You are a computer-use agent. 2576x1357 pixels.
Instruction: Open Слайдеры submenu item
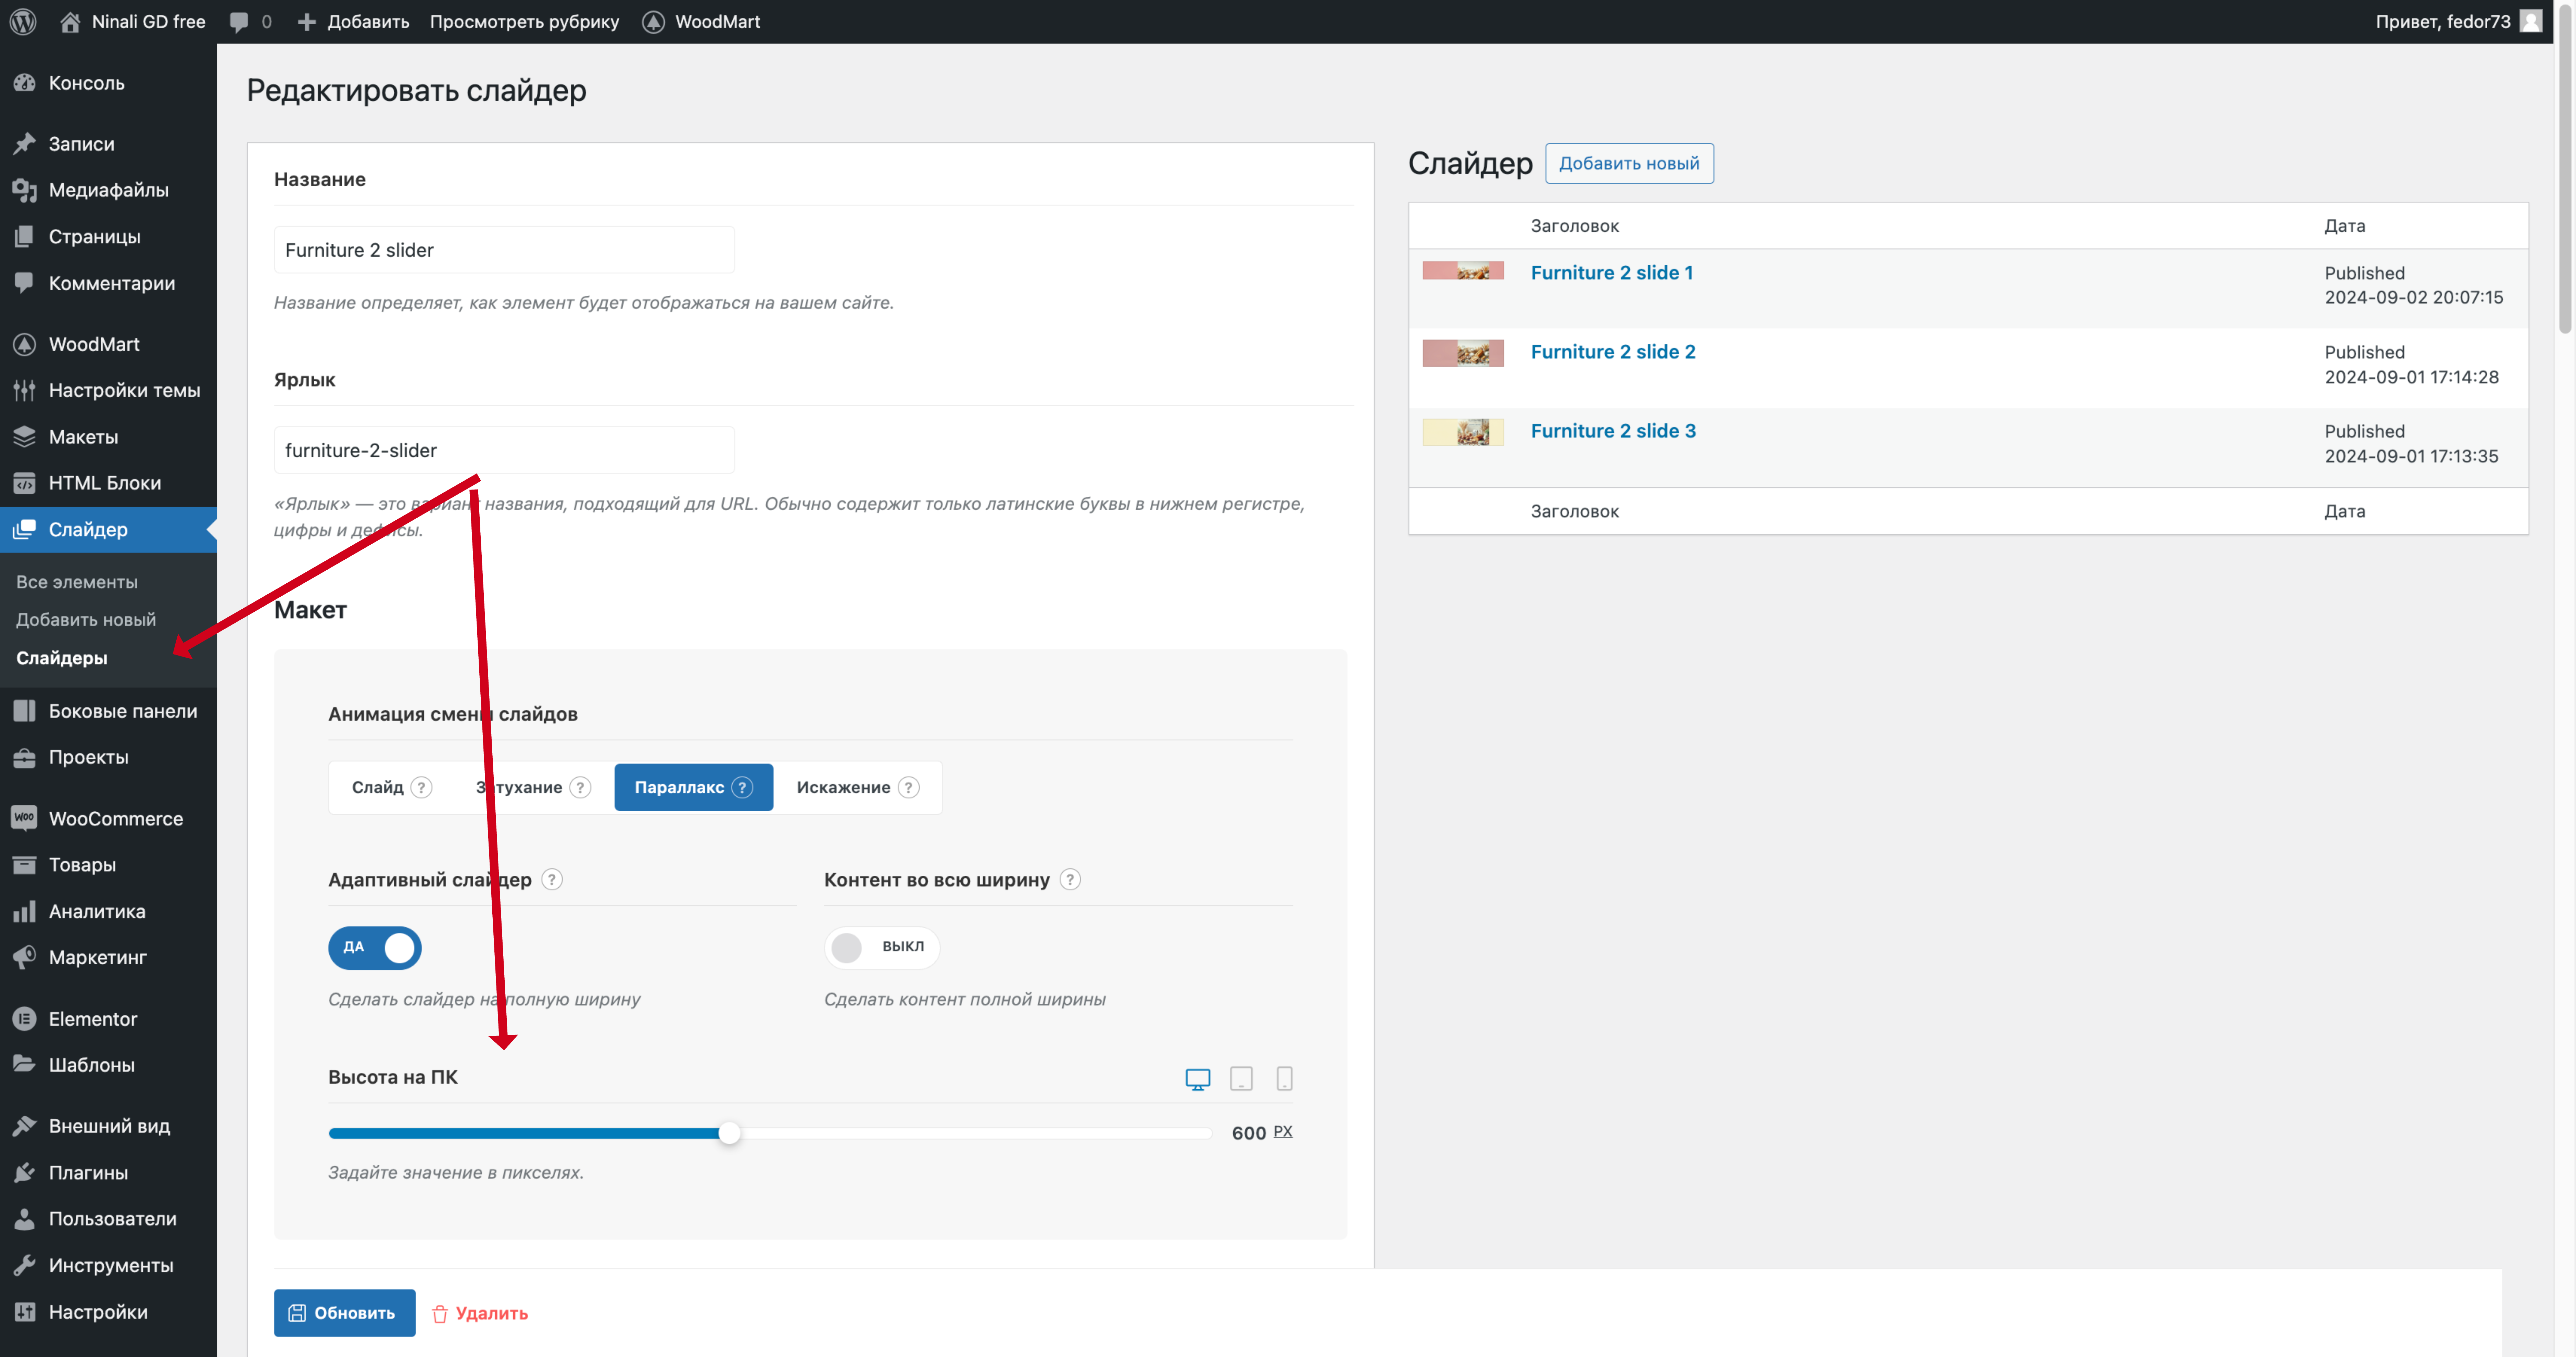tap(62, 658)
